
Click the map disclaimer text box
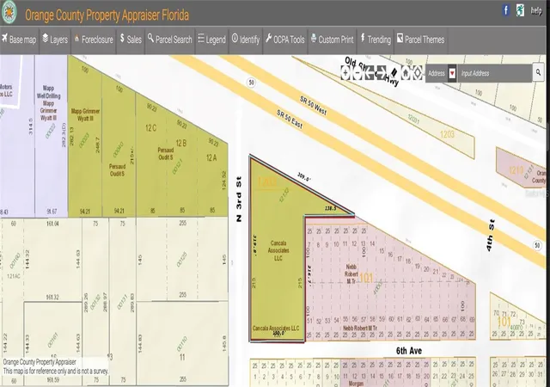[55, 366]
